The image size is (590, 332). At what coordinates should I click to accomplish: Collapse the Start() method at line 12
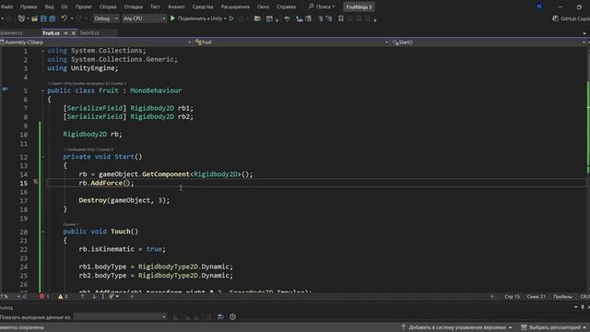[x=42, y=157]
